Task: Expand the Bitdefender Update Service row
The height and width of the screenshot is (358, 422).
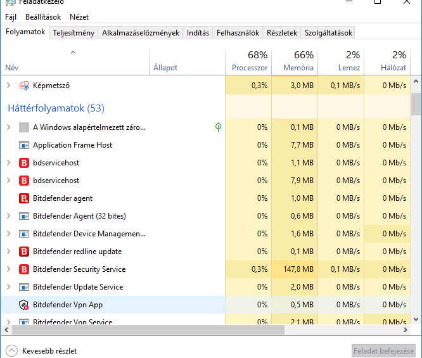Action: coord(9,287)
